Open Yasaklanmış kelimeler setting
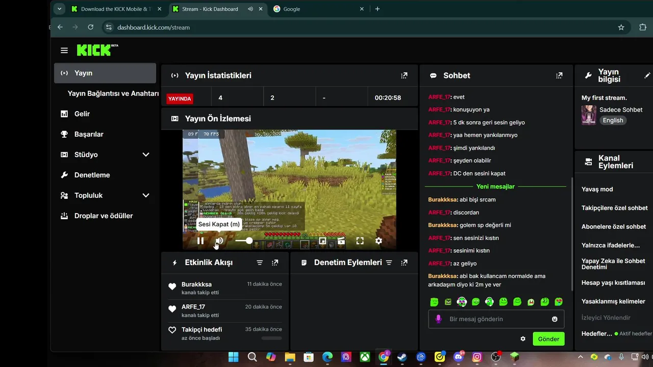Screen dimensions: 653x367 tap(614, 301)
